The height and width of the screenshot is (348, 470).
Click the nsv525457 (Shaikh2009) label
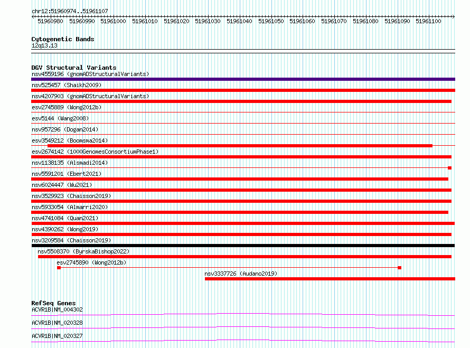(x=67, y=85)
